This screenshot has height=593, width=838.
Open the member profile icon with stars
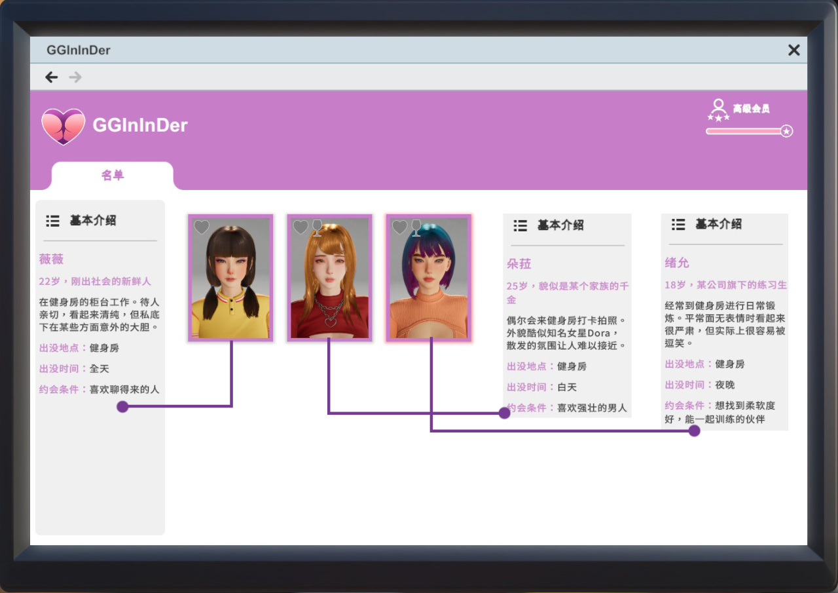coord(718,109)
